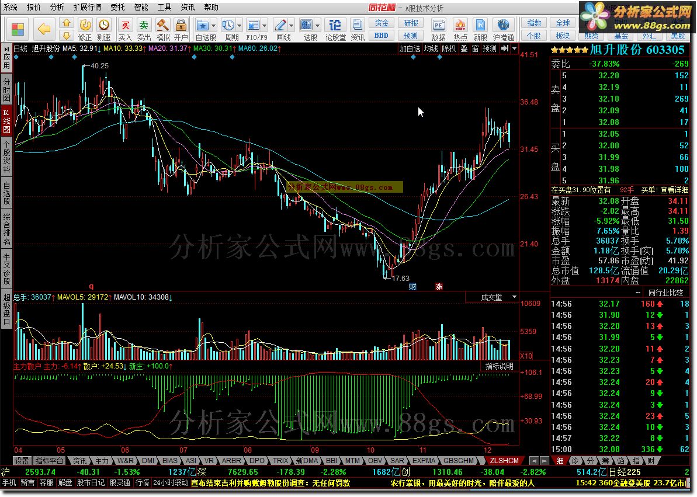Expand the 周期 period dropdown arrow

(x=239, y=25)
